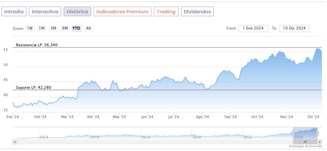327x151 pixels.
Task: Click the left range handle in navigator
Action: point(293,133)
